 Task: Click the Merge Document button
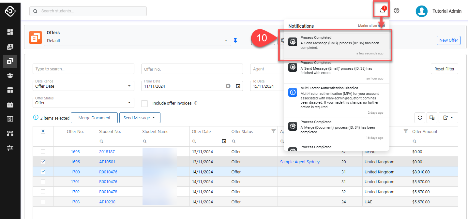(94, 118)
